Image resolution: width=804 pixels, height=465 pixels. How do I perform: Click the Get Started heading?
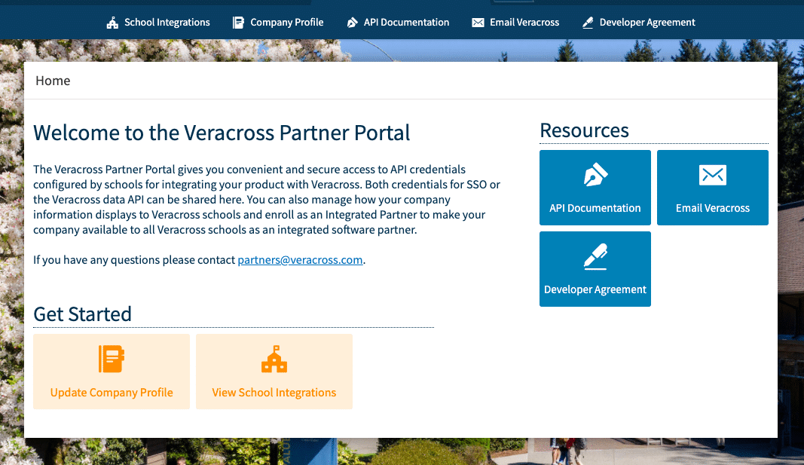83,314
